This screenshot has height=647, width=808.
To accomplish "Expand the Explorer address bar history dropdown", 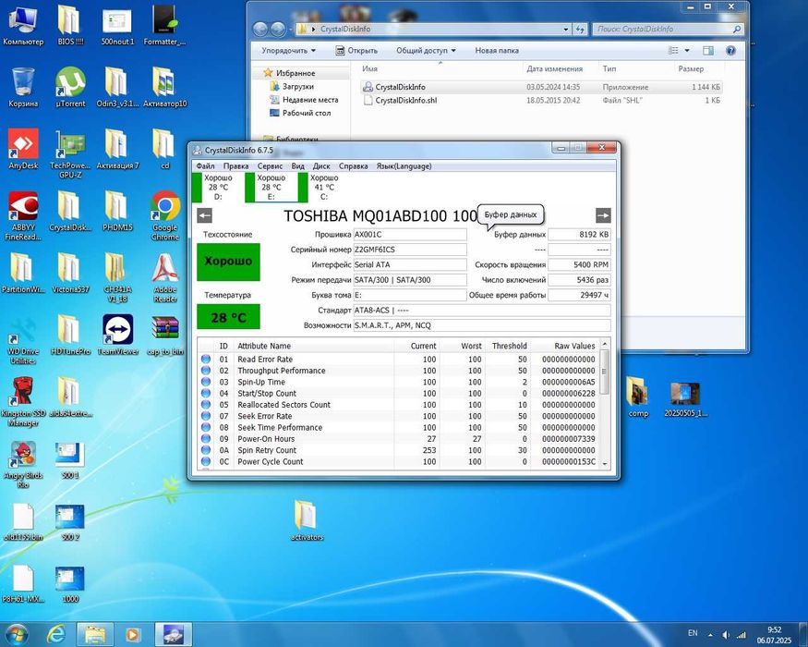I will coord(566,30).
